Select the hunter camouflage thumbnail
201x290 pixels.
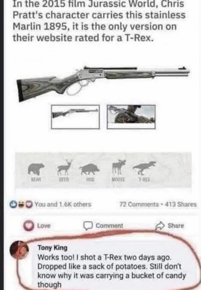tap(131, 117)
